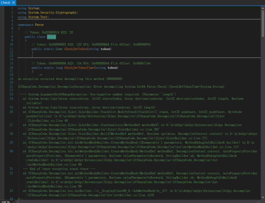The height and width of the screenshot is (203, 265).
Task: Click the 100 % zoom field
Action: click(x=6, y=202)
